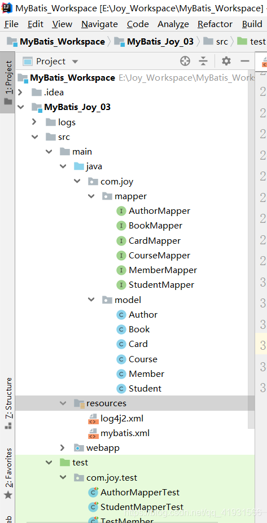The width and height of the screenshot is (267, 523).
Task: Click the logs folder icon
Action: pos(51,122)
